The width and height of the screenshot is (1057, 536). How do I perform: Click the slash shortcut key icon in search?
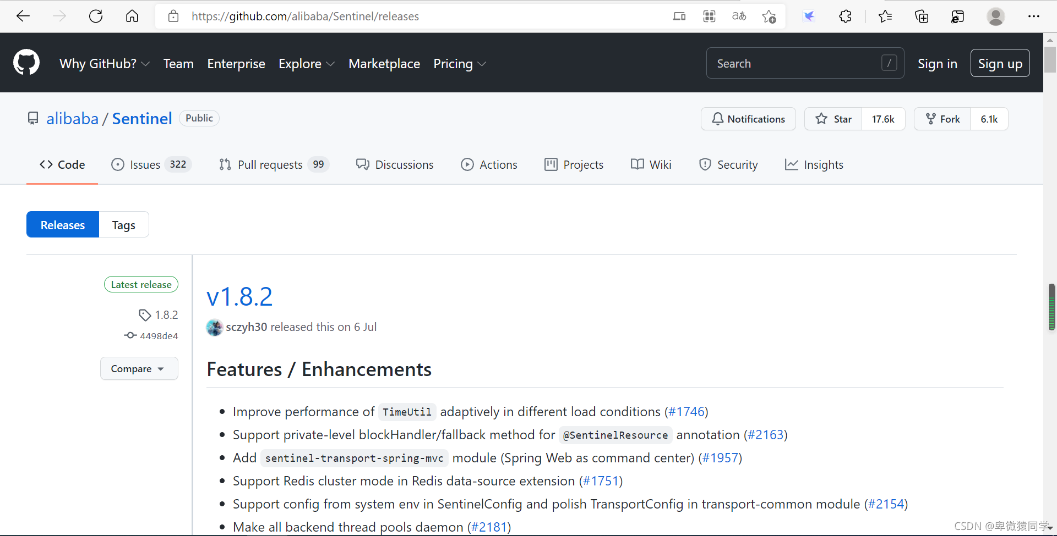click(x=889, y=63)
